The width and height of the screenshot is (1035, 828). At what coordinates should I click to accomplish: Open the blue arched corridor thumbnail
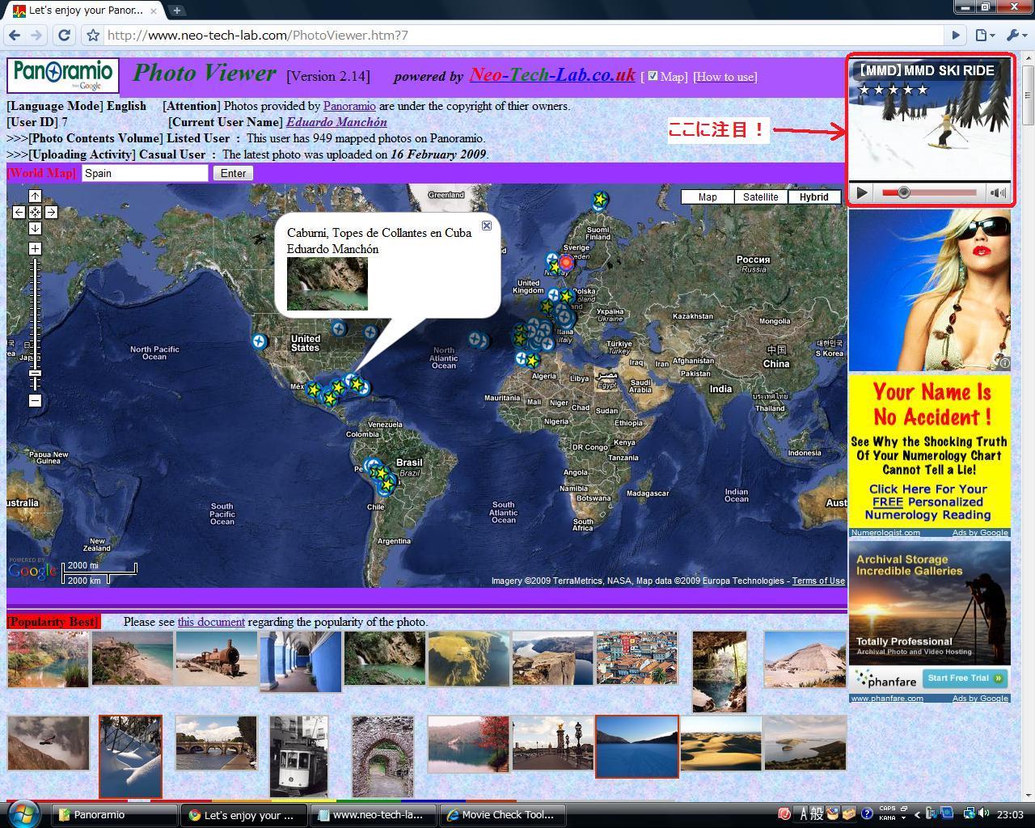click(x=301, y=661)
